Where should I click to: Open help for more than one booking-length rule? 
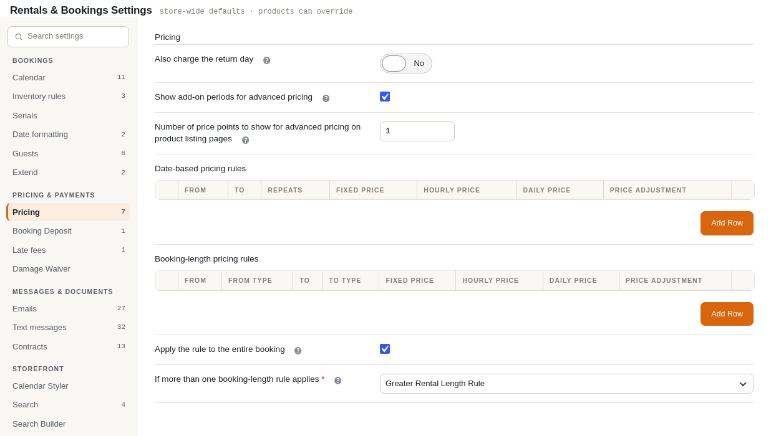pyautogui.click(x=337, y=381)
